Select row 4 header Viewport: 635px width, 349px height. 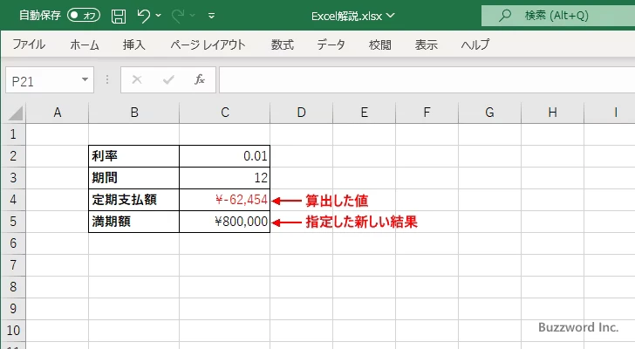13,200
